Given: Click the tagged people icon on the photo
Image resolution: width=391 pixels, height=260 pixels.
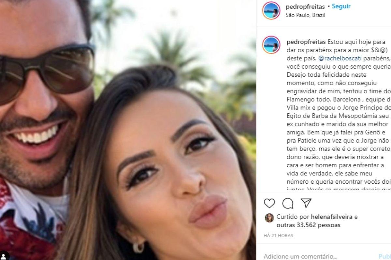Looking at the screenshot, I should 3,256.
